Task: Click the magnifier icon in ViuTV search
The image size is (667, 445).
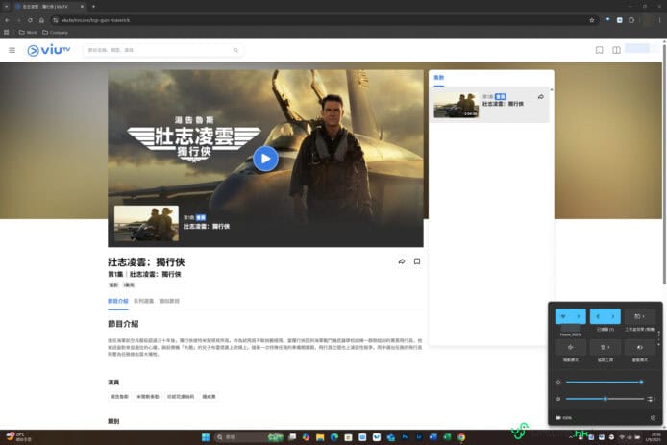Action: coord(235,50)
